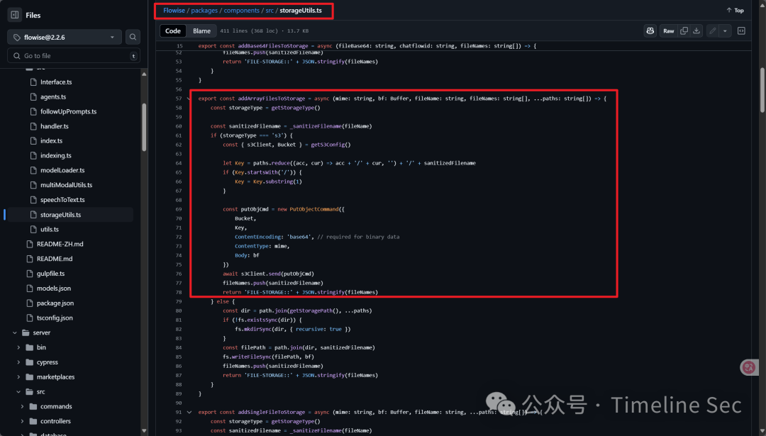Open multiModalUtils.ts file

pos(67,184)
